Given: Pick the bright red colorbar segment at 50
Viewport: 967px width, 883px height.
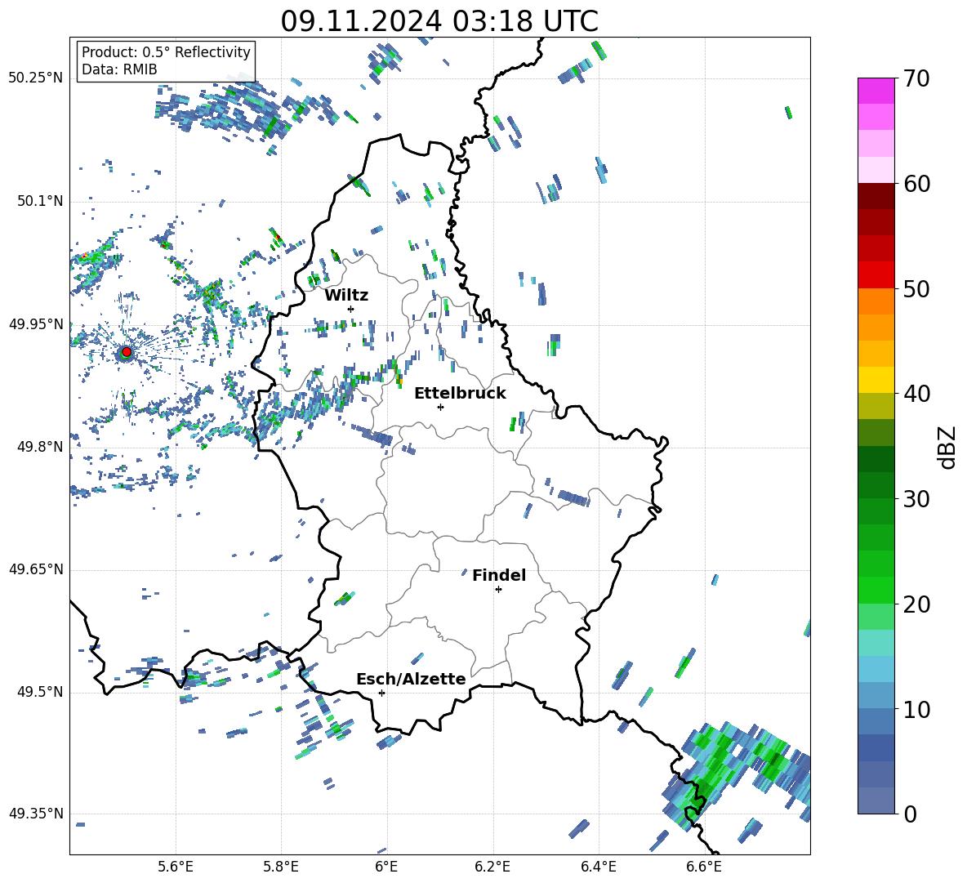Looking at the screenshot, I should pyautogui.click(x=876, y=275).
